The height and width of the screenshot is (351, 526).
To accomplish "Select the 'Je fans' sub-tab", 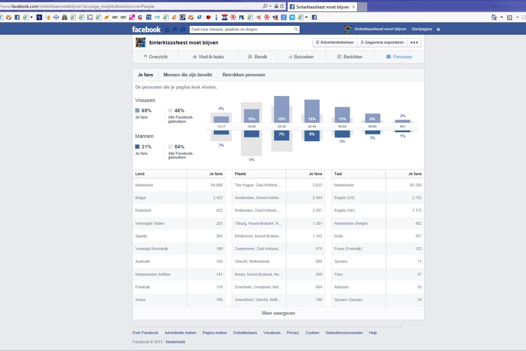I will pyautogui.click(x=145, y=75).
